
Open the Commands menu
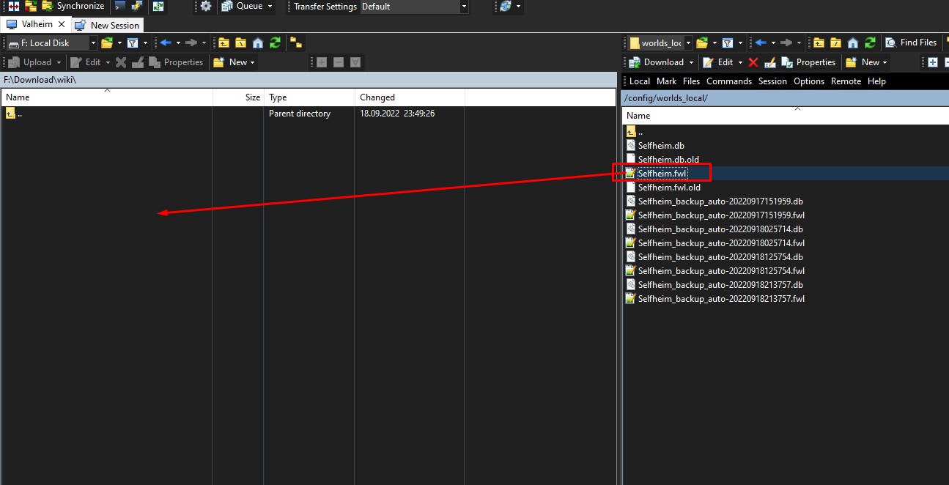(x=728, y=81)
